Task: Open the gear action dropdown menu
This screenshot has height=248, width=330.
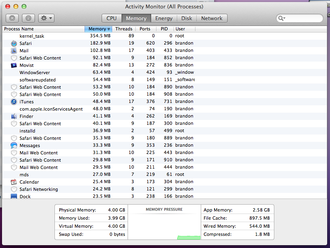Action: [46, 18]
